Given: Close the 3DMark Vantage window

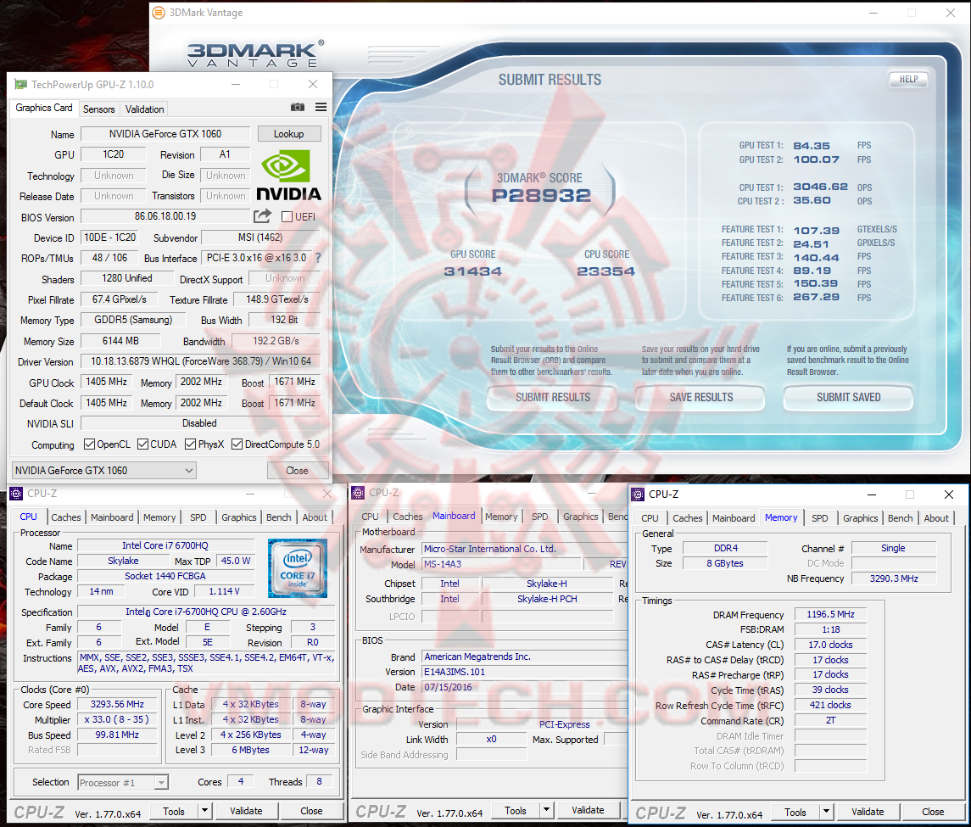Looking at the screenshot, I should click(951, 13).
